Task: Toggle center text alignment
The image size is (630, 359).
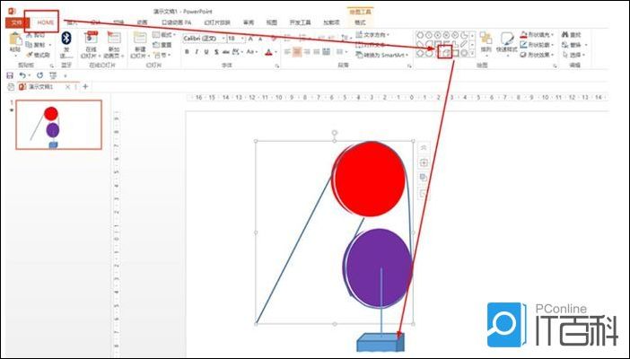Action: [297, 52]
